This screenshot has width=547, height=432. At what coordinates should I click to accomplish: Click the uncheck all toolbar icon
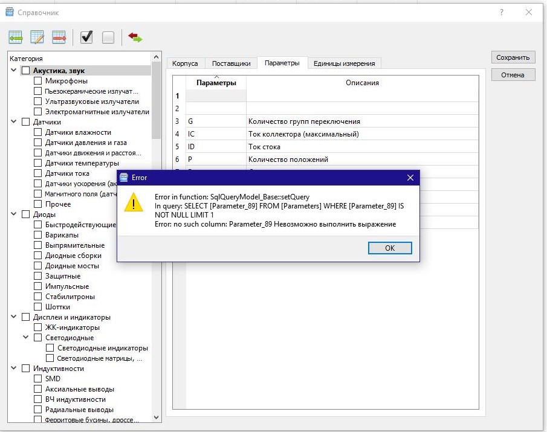point(108,37)
